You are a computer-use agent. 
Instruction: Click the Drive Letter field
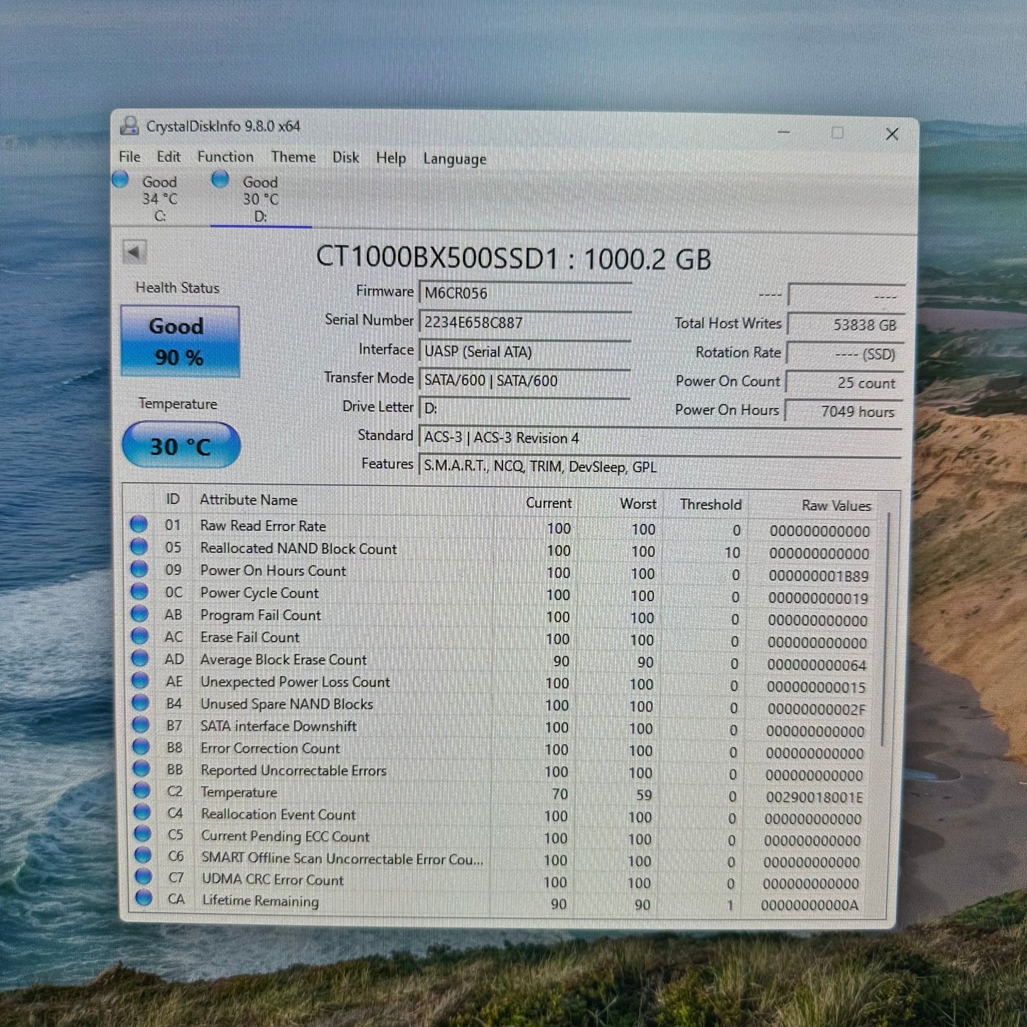[x=525, y=409]
